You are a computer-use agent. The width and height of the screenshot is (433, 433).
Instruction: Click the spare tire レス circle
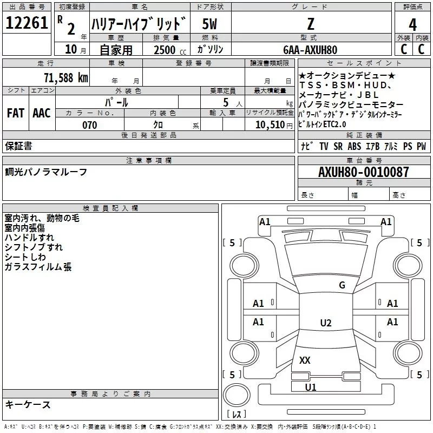[x=237, y=395]
